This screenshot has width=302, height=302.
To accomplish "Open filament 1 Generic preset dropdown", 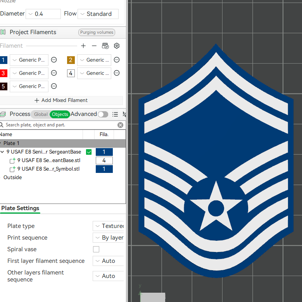I will point(29,60).
